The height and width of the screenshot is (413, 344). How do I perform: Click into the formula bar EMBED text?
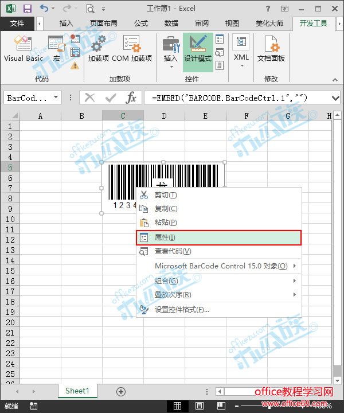tap(229, 98)
